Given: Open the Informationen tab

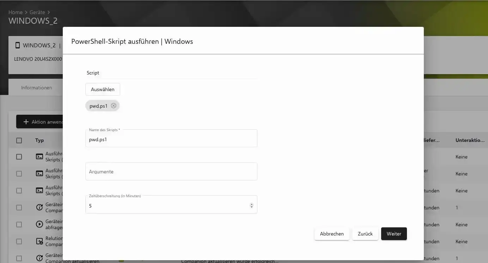Looking at the screenshot, I should (36, 88).
